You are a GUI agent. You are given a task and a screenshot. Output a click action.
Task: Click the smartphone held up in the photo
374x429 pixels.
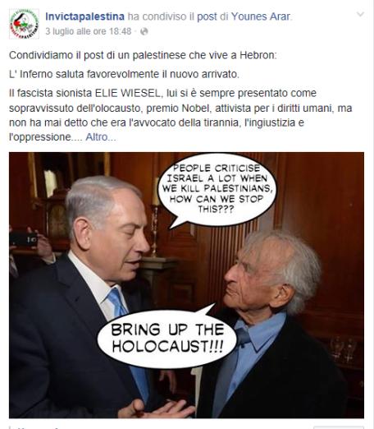pos(23,239)
